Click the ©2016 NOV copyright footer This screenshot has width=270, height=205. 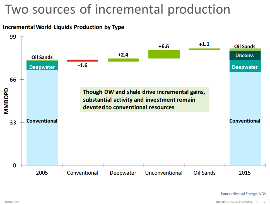click(11, 202)
